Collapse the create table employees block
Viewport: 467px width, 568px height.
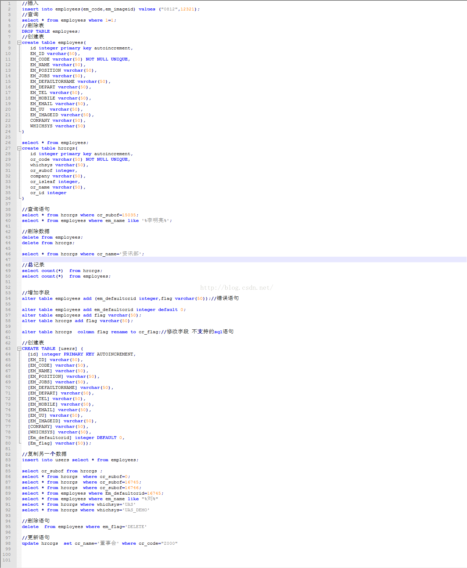[x=19, y=42]
